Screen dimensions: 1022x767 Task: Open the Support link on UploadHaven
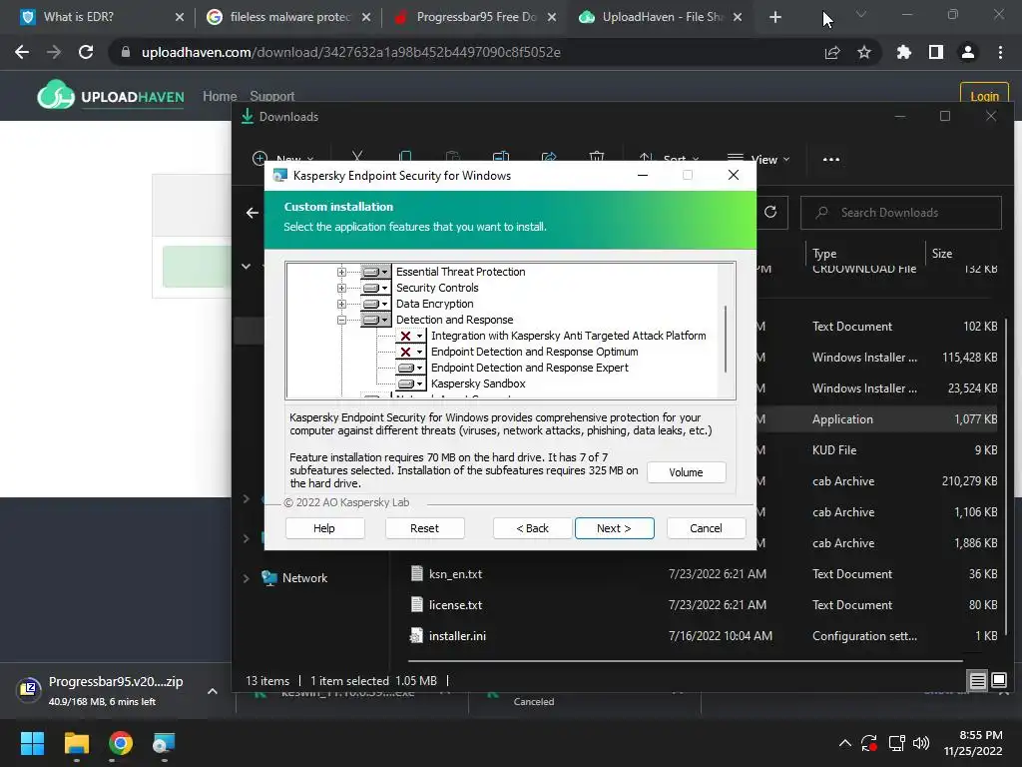point(271,96)
